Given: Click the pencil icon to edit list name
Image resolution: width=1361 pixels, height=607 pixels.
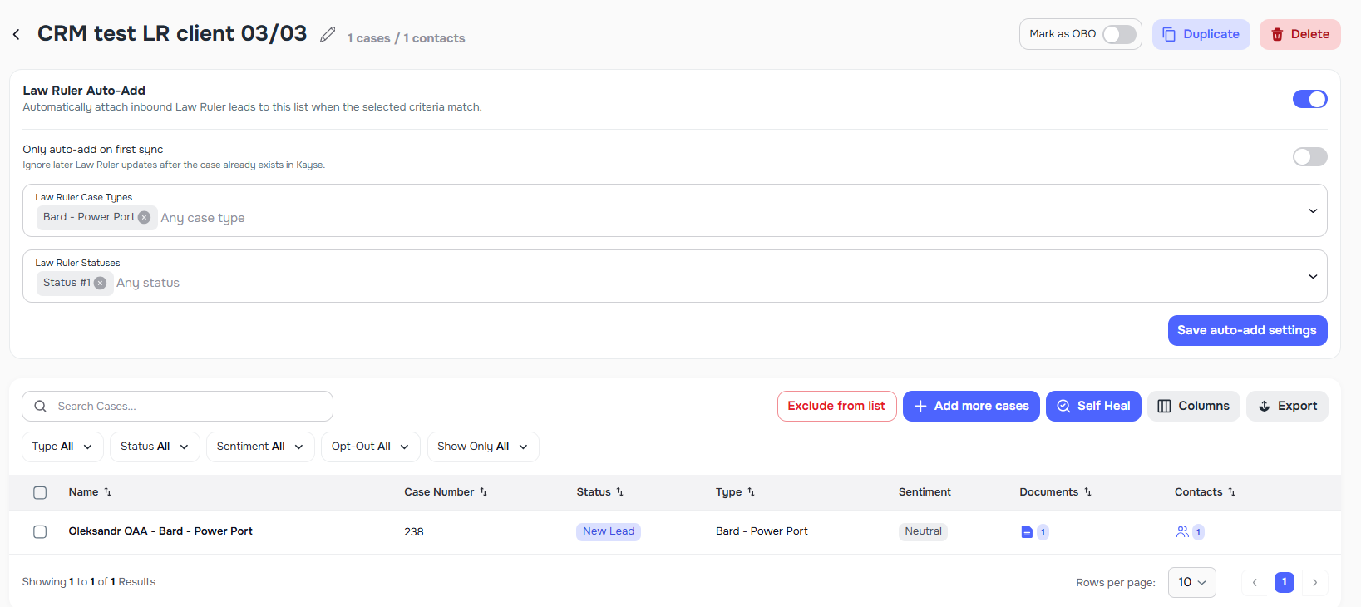Looking at the screenshot, I should (328, 35).
